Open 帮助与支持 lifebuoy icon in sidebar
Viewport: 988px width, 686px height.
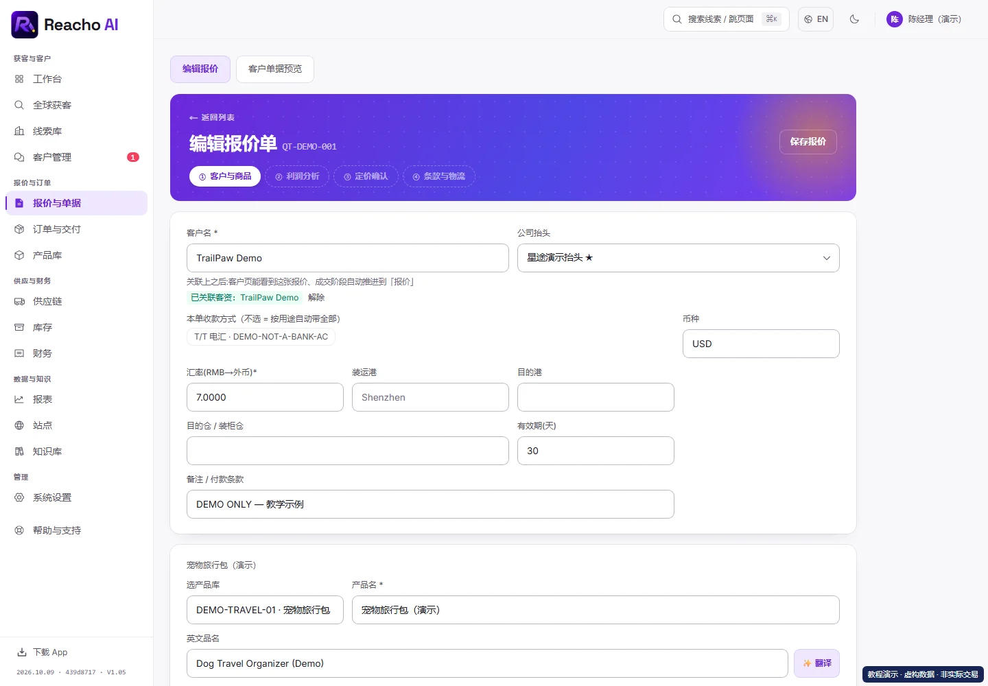coord(19,530)
